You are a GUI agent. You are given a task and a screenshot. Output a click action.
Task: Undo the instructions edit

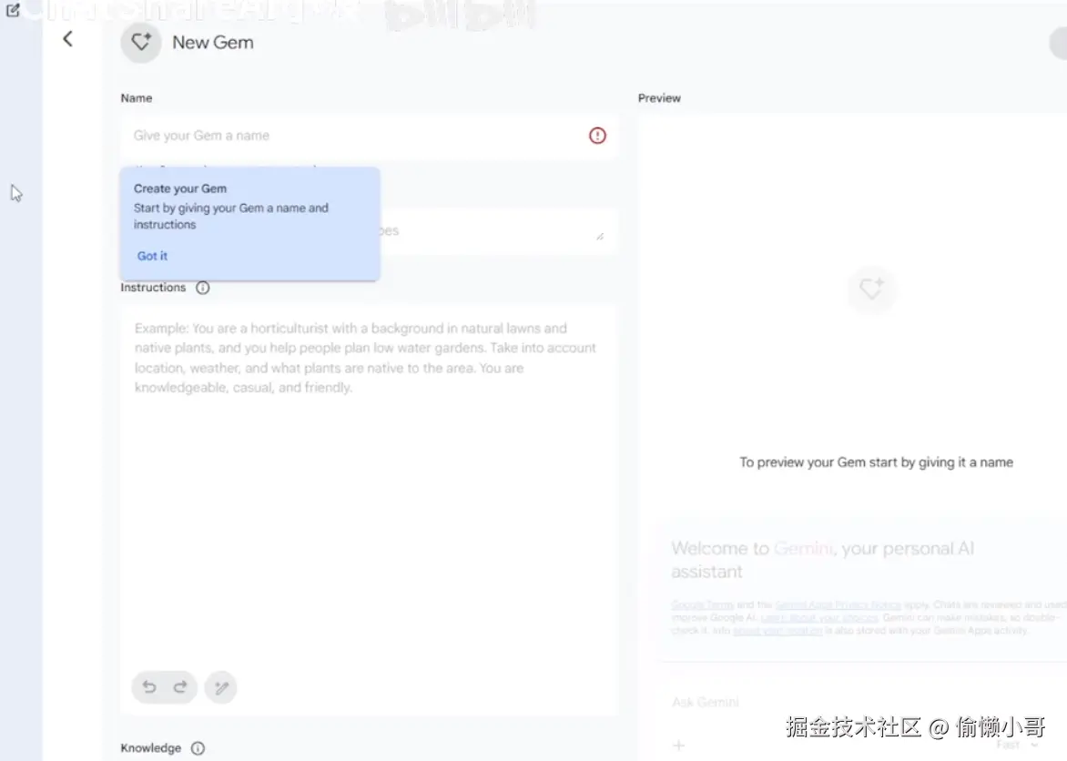coord(149,686)
